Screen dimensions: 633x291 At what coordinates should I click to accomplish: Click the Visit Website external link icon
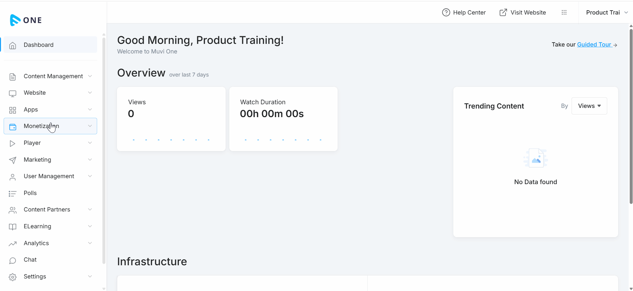pos(503,13)
